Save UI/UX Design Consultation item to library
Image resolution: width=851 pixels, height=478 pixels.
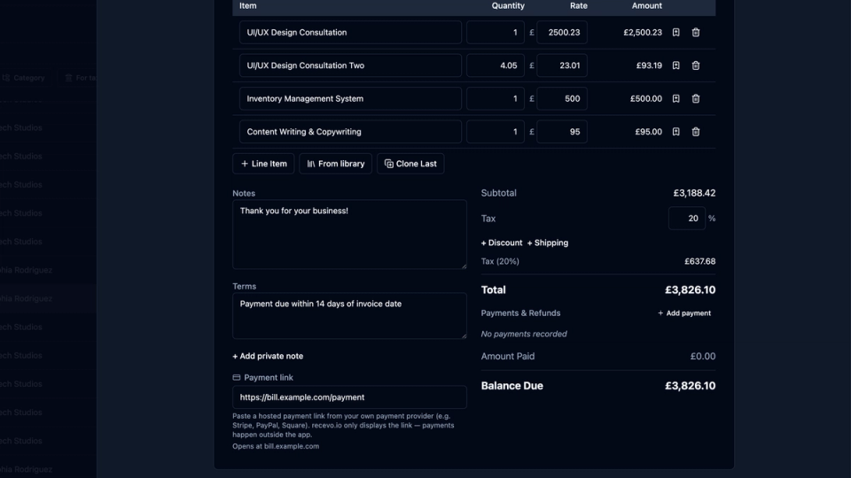click(x=675, y=33)
